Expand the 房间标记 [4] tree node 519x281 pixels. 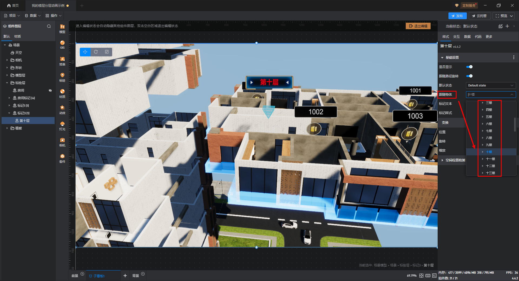[9, 98]
